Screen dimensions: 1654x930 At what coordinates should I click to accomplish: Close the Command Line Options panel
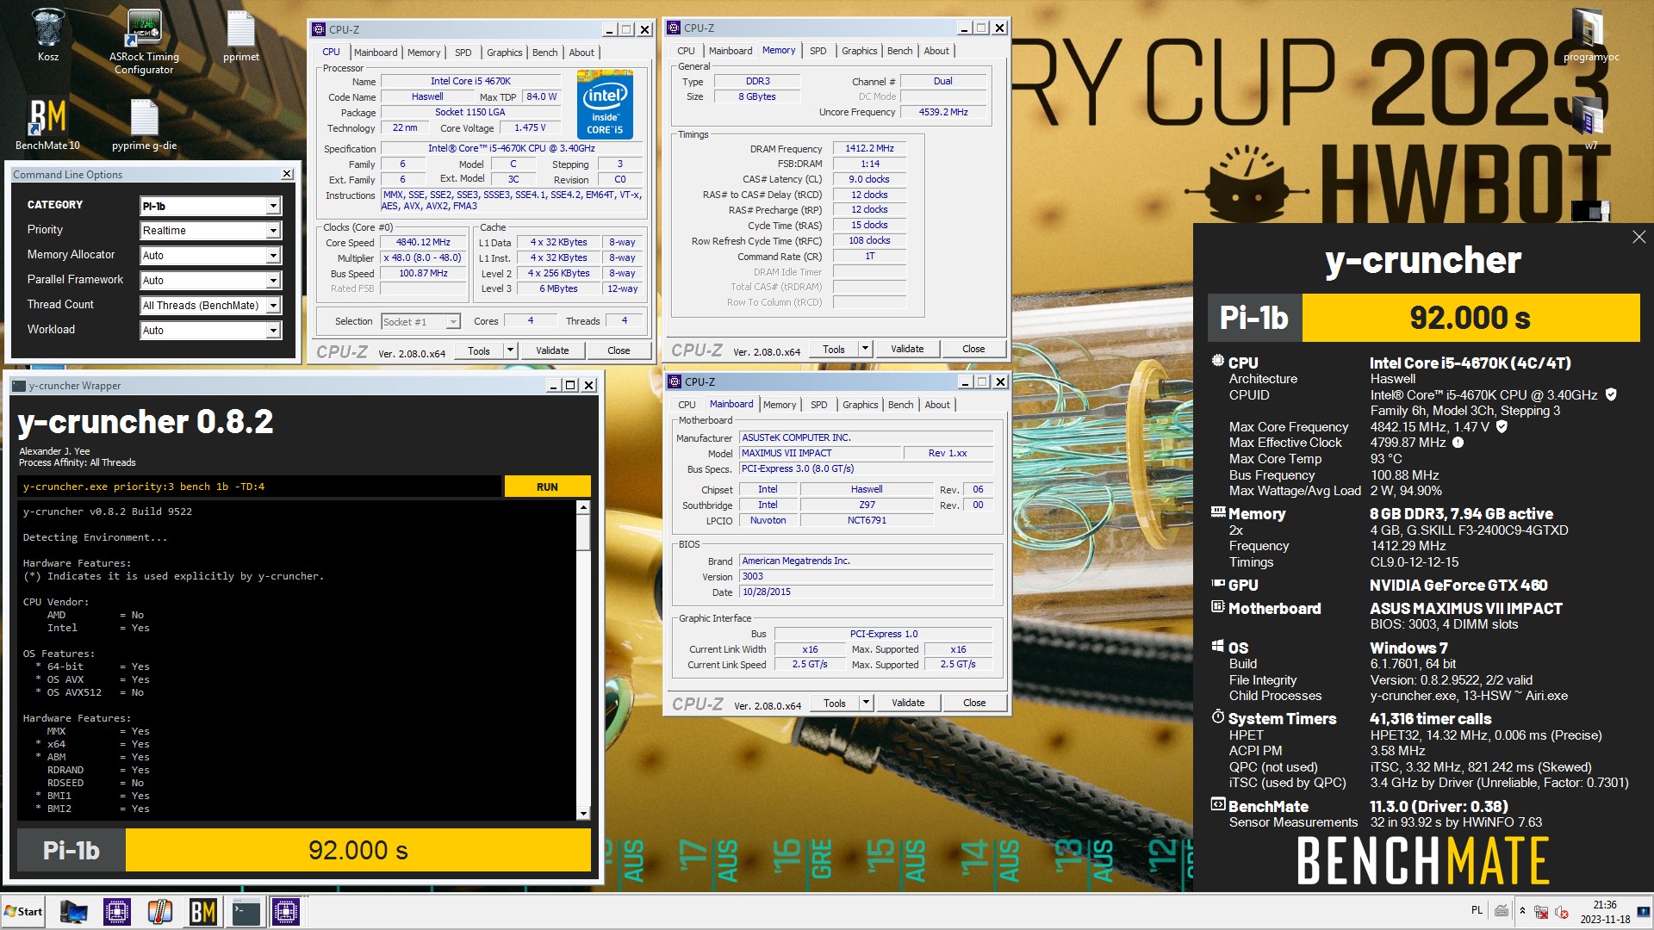pos(287,174)
